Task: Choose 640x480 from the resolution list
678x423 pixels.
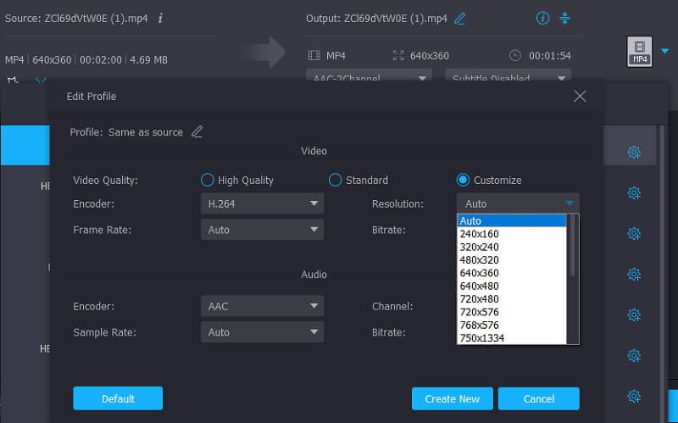Action: (x=479, y=286)
